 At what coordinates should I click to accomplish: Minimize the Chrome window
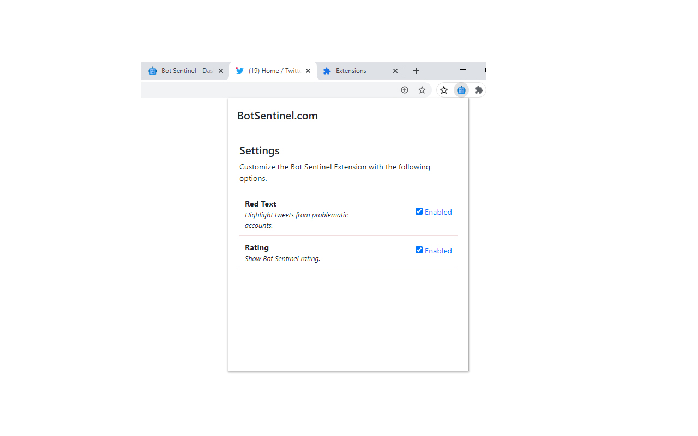point(463,70)
